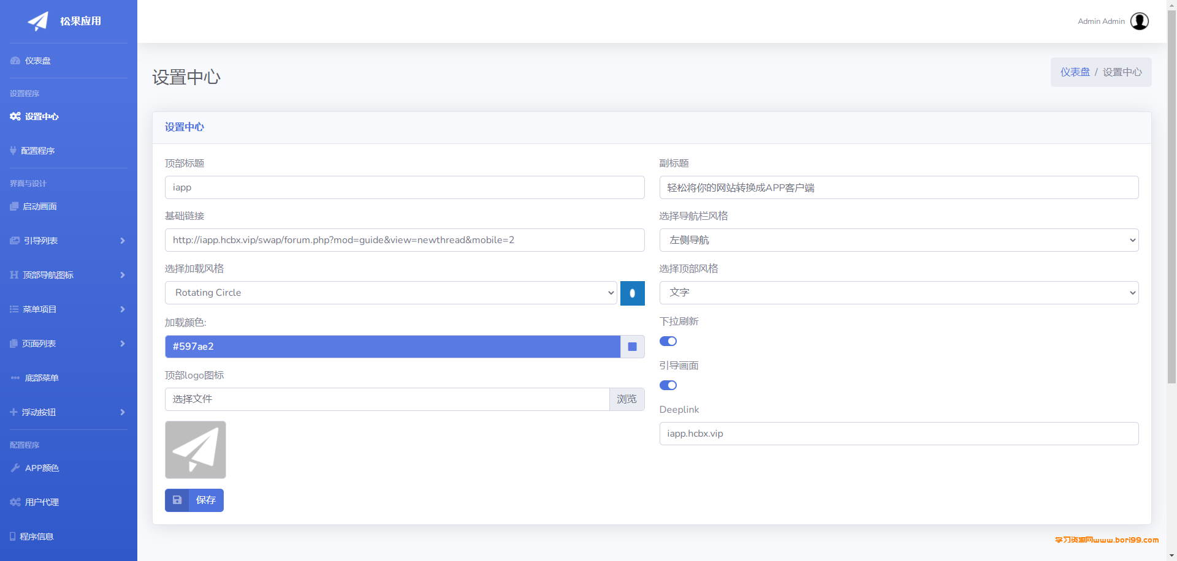Click the paper plane logo in sidebar
Viewport: 1177px width, 561px height.
38,21
